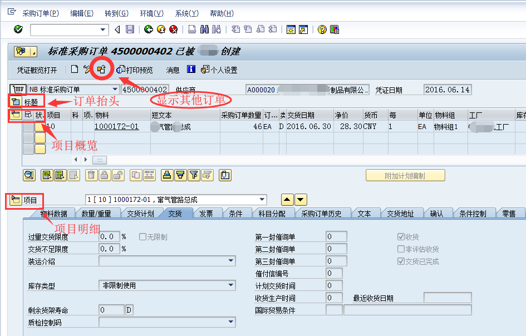Screen dimensions: 526x336
Task: Open the 环境 menu
Action: [151, 13]
